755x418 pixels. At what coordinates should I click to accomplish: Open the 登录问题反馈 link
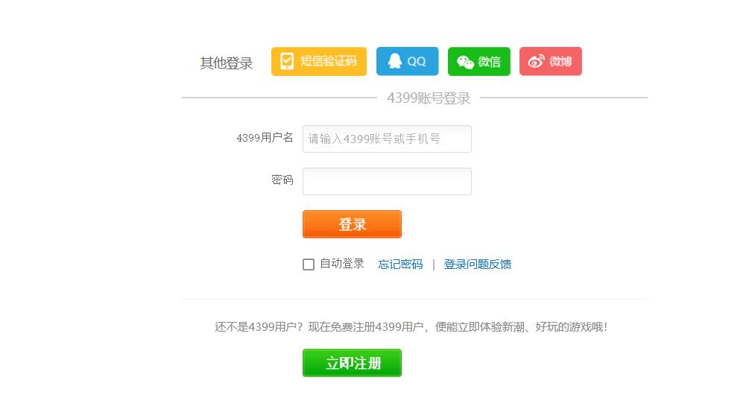pos(477,265)
